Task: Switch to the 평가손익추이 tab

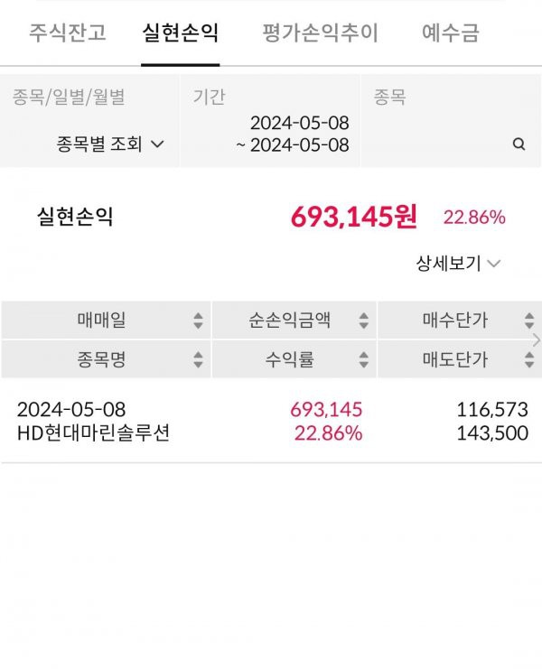Action: coord(320,33)
